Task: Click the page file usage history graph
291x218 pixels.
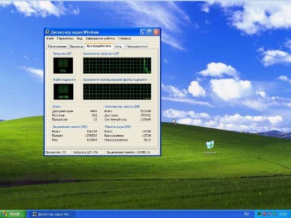Action: pos(117,92)
